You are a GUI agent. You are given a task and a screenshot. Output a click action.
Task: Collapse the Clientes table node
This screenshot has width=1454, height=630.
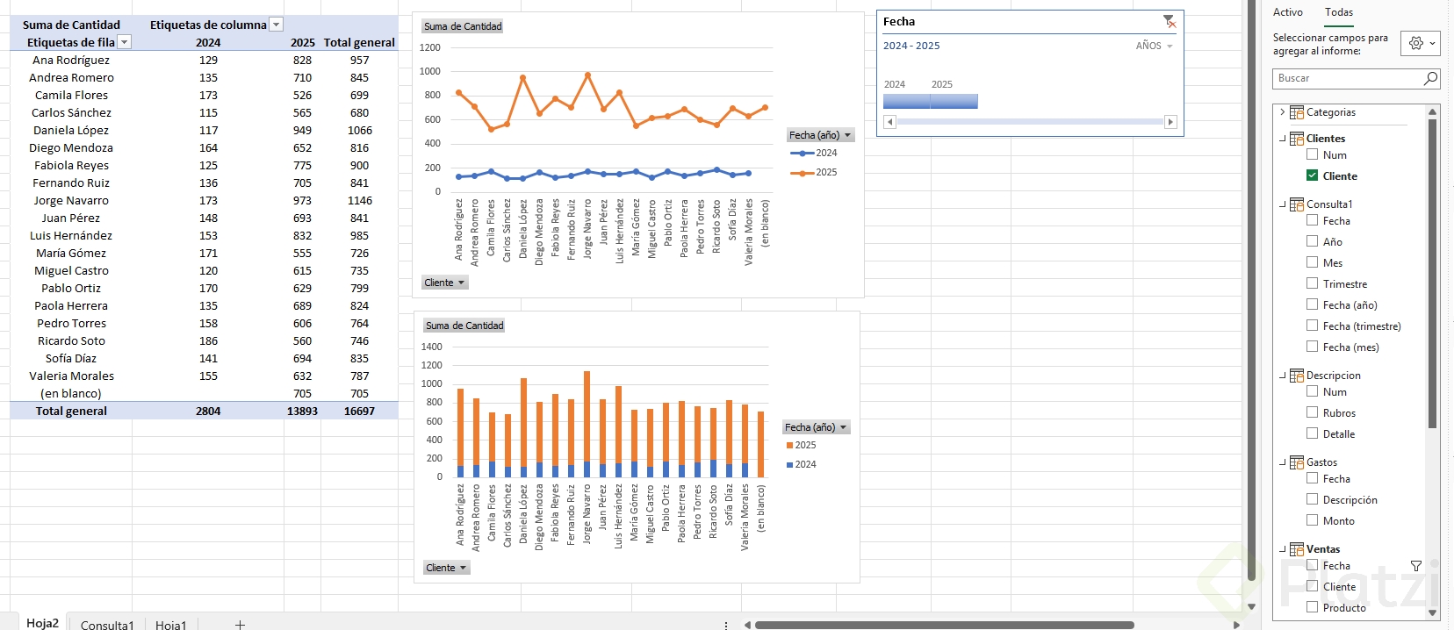[x=1282, y=139]
